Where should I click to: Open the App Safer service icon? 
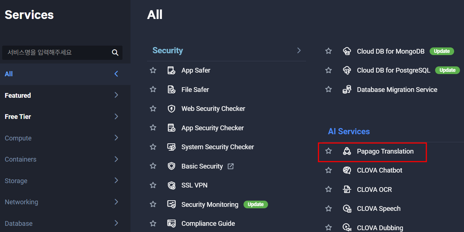tap(171, 70)
